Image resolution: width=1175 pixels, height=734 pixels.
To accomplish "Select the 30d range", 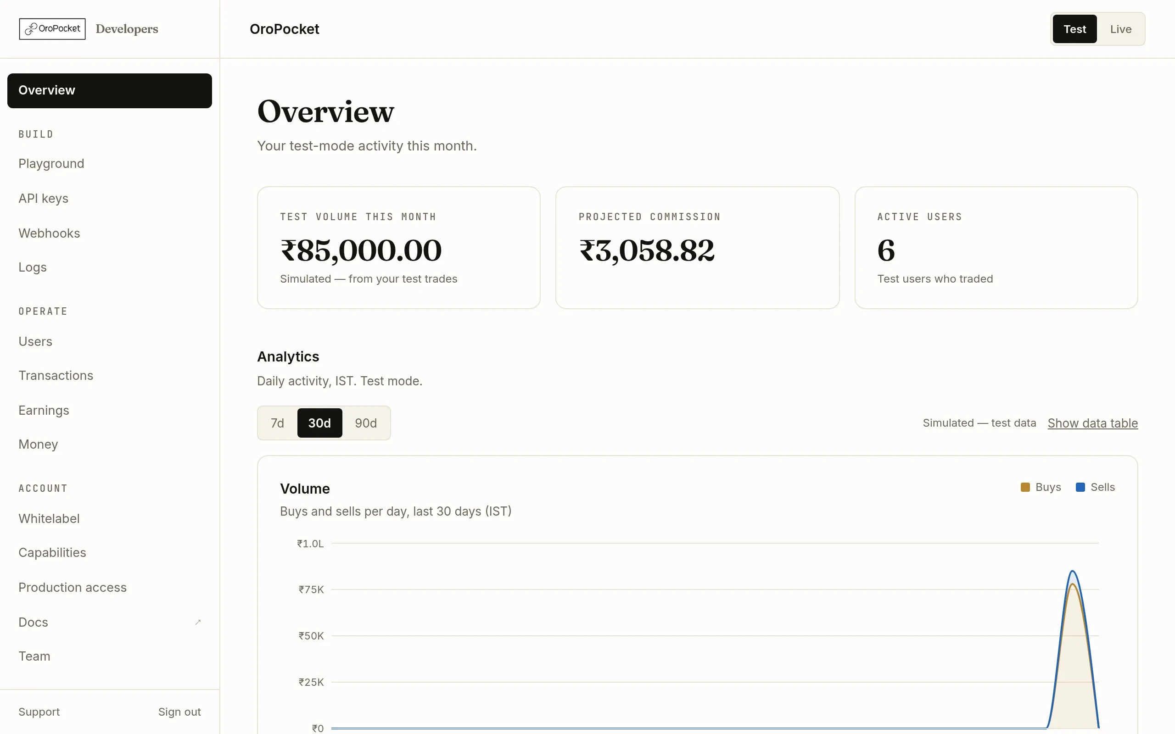I will tap(319, 423).
